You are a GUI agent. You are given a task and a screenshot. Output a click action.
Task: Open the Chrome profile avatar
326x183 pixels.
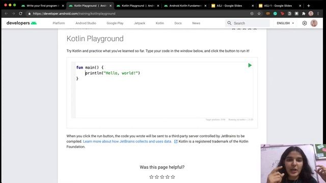pos(311,14)
